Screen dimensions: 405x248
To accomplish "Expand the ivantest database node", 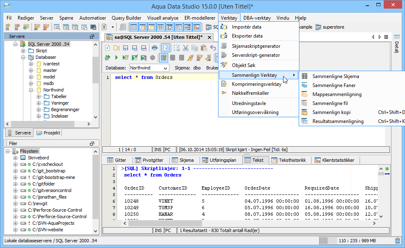I will tap(31, 64).
